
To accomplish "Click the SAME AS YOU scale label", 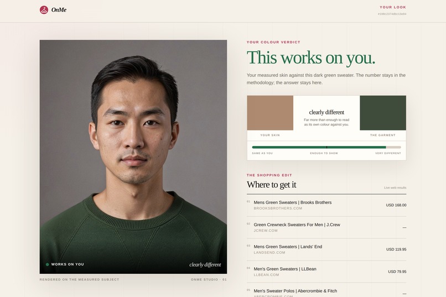I will (262, 153).
